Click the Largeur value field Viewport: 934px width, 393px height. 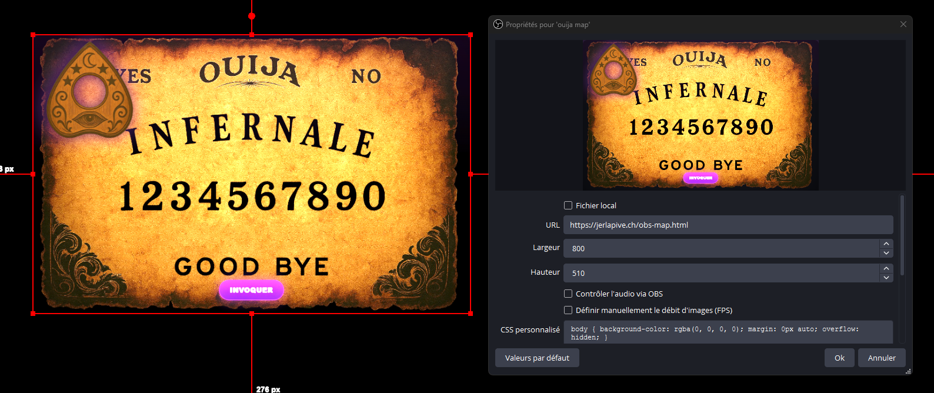click(721, 248)
